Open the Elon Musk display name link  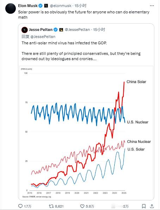click(x=28, y=6)
